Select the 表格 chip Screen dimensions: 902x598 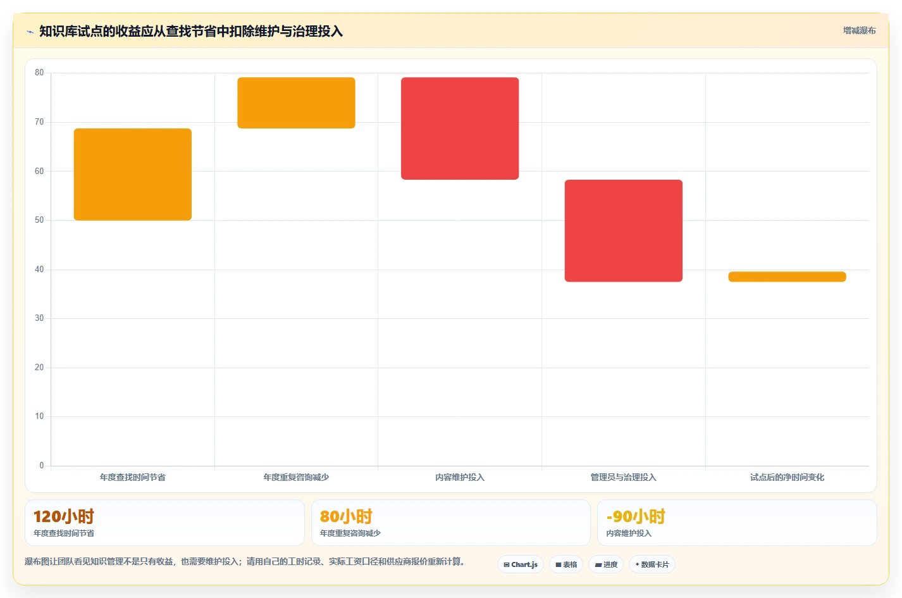pyautogui.click(x=566, y=564)
